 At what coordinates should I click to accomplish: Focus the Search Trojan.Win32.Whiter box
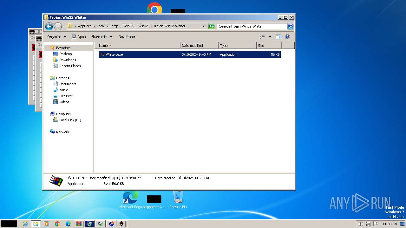point(252,26)
